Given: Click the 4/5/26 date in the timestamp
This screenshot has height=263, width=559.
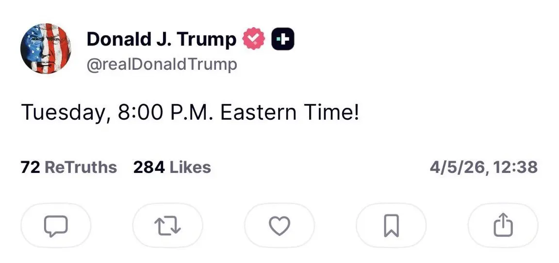Looking at the screenshot, I should (x=459, y=168).
